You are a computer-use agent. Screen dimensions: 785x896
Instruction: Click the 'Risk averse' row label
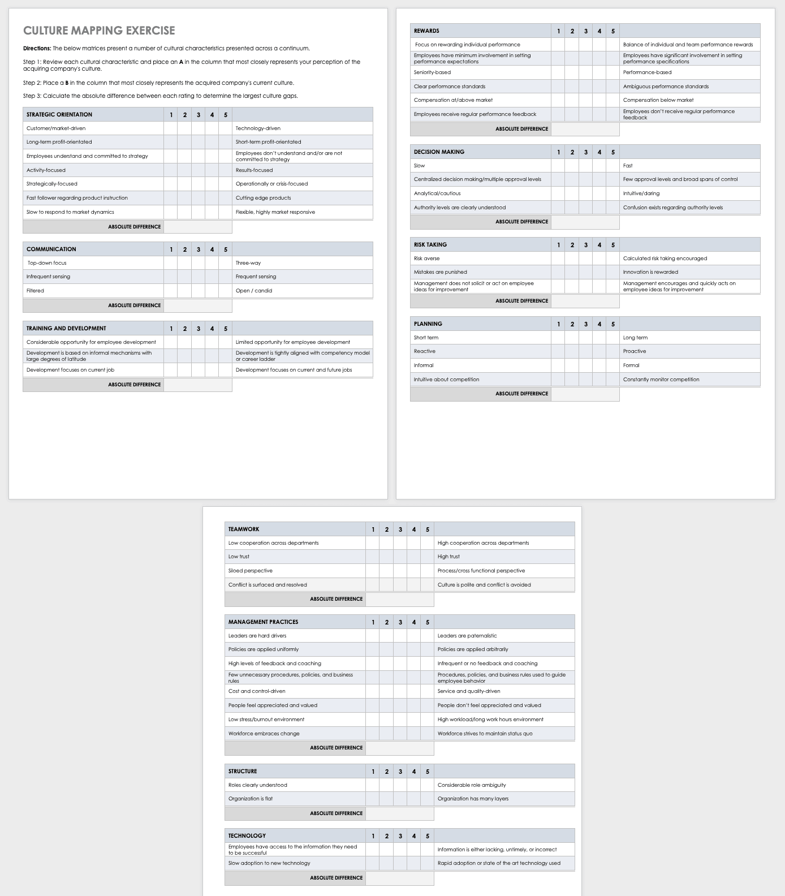click(x=427, y=259)
